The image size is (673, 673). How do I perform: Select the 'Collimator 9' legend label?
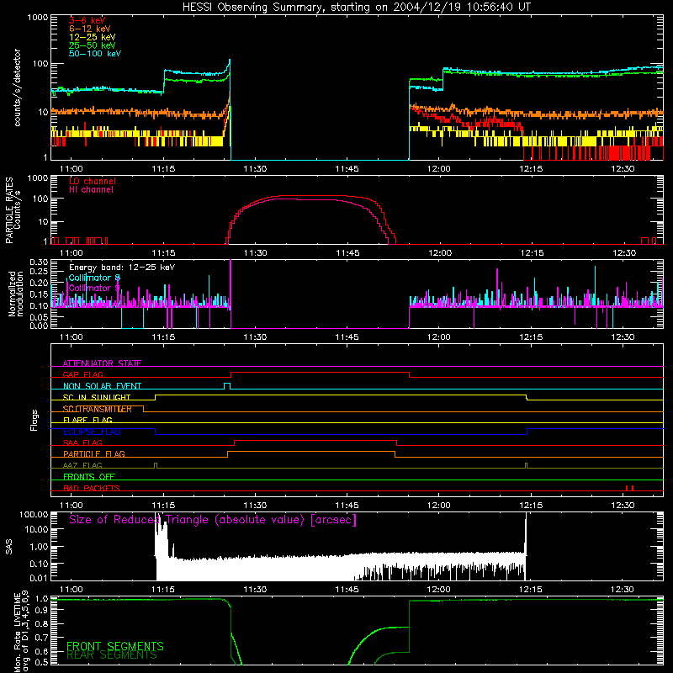point(94,288)
